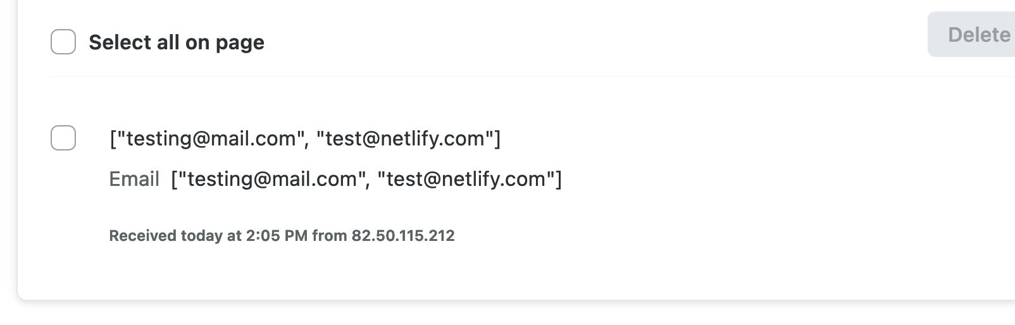Click the "Received today at 2:05 PM" text
This screenshot has width=1015, height=325.
coord(208,236)
